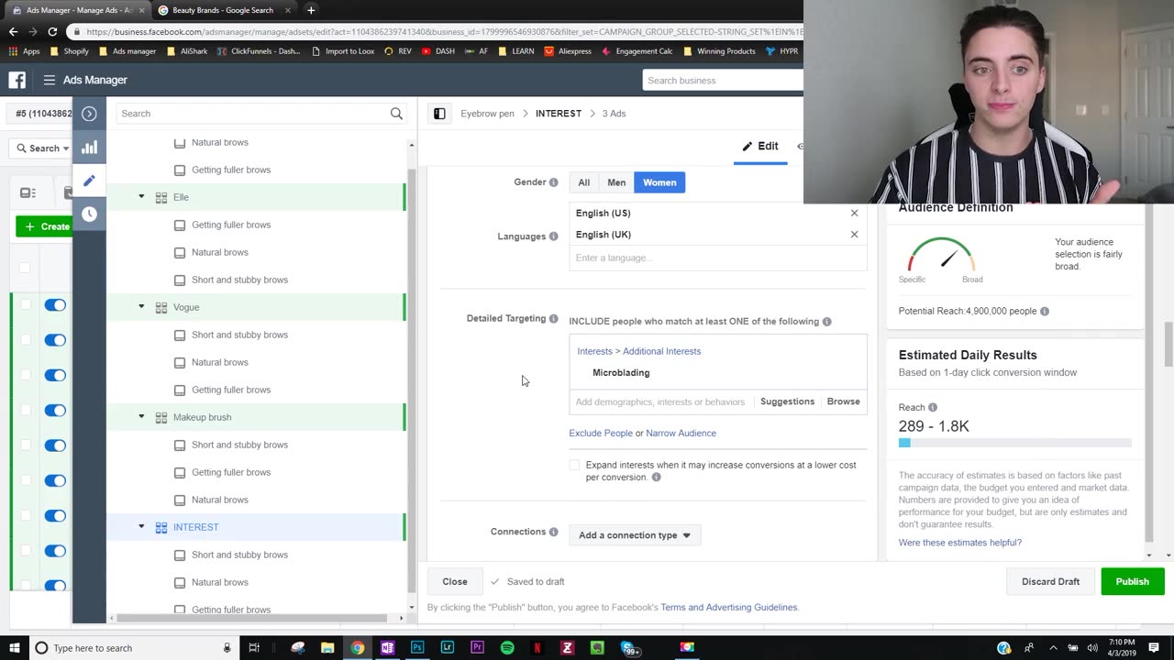Browse detailed targeting categories
This screenshot has width=1174, height=660.
coord(843,401)
